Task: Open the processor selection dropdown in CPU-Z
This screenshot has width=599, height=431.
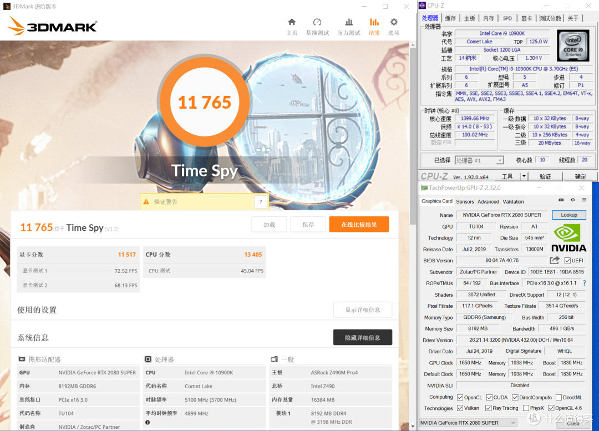Action: coord(479,160)
